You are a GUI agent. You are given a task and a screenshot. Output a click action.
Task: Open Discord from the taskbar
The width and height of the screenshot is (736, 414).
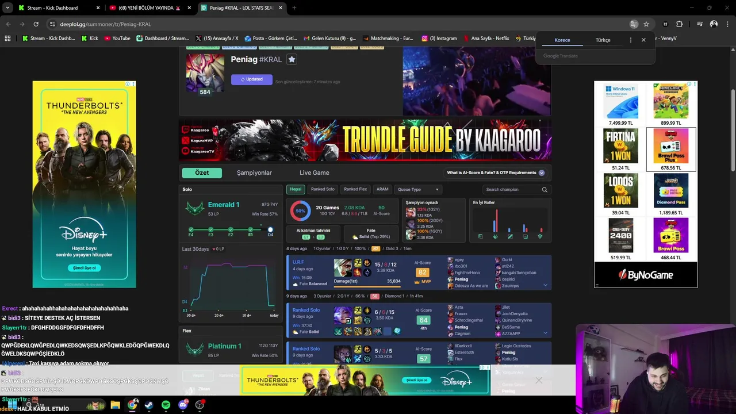(183, 405)
